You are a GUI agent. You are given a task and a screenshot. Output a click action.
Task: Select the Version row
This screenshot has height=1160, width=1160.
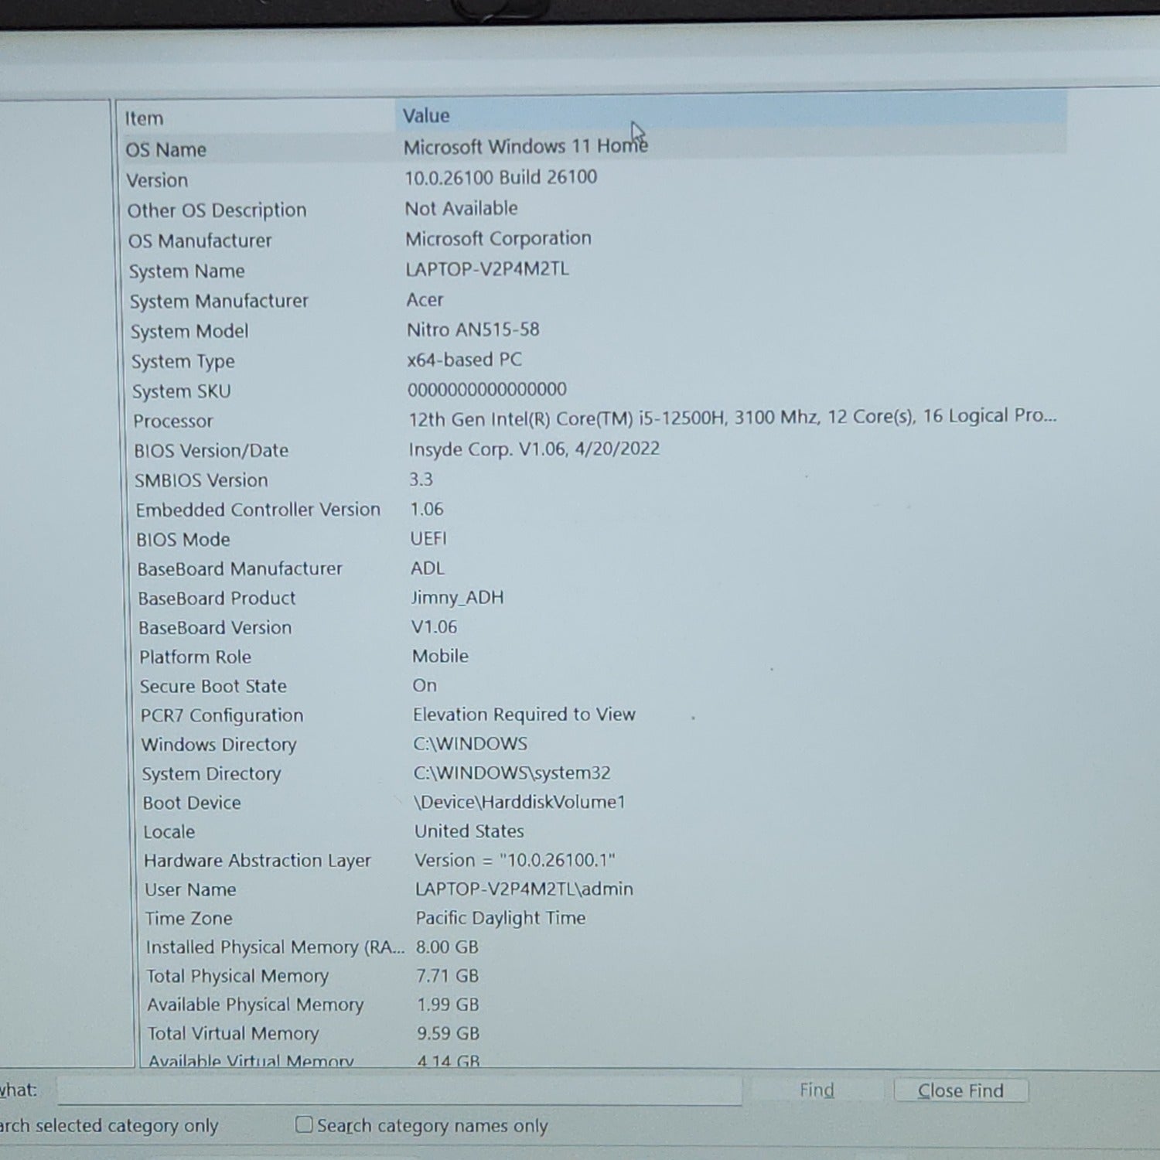(158, 180)
